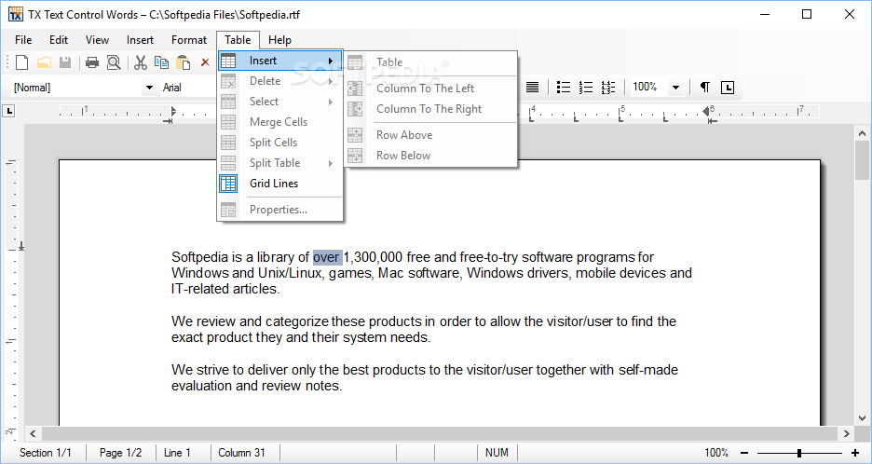Expand the 100% zoom dropdown arrow
872x464 pixels.
(x=675, y=88)
